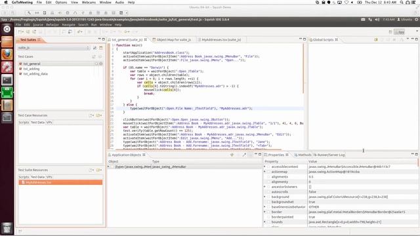This screenshot has width=420, height=236.
Task: Select MyAddresses.tsv in Test Suite Resources
Action: point(60,182)
